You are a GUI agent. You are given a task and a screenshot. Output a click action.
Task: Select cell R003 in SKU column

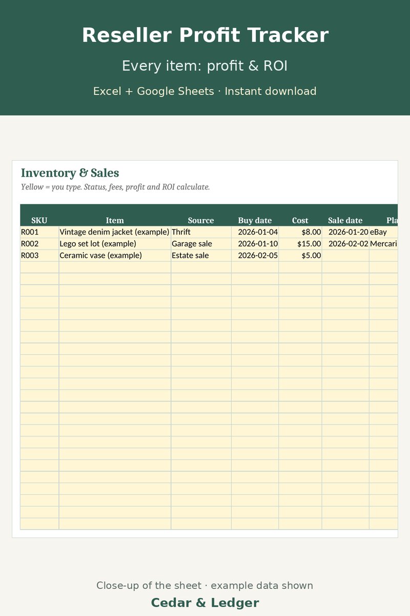[x=39, y=256]
